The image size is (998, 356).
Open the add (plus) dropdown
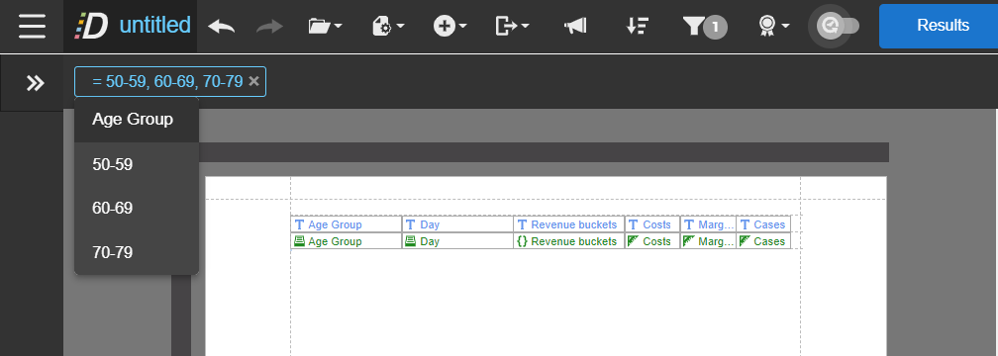click(x=449, y=26)
